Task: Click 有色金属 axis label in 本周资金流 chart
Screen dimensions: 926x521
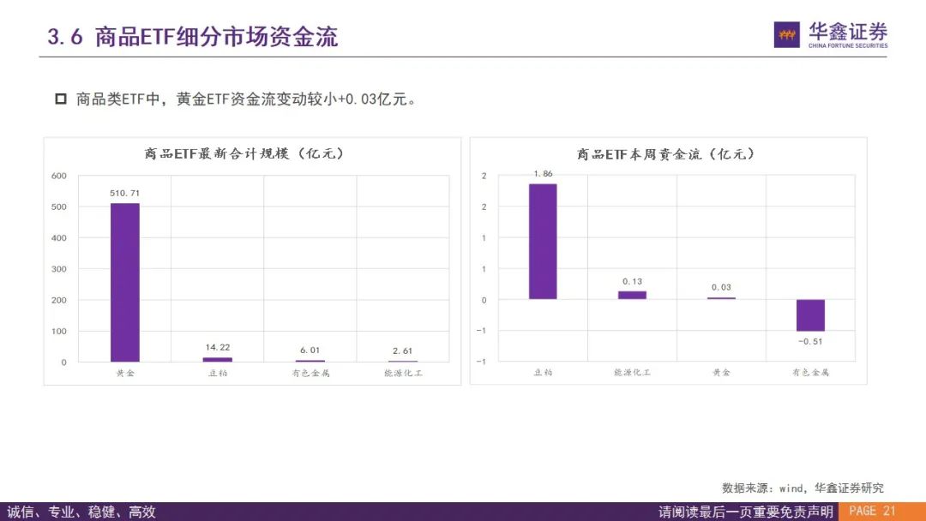Action: coord(810,372)
